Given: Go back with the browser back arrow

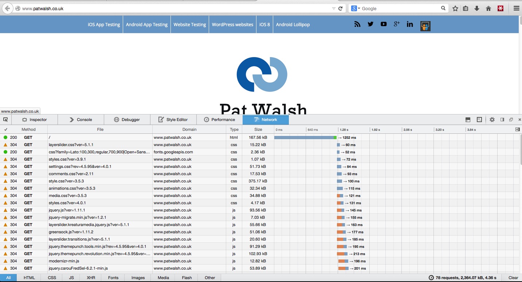Looking at the screenshot, I should click(7, 8).
